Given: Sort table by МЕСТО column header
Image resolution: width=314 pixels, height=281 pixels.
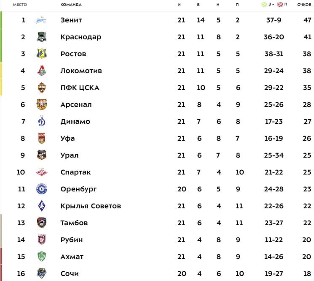Looking at the screenshot, I should click(20, 5).
